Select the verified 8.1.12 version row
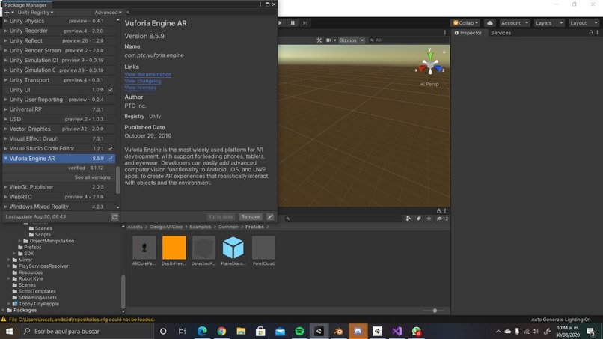 [59, 168]
